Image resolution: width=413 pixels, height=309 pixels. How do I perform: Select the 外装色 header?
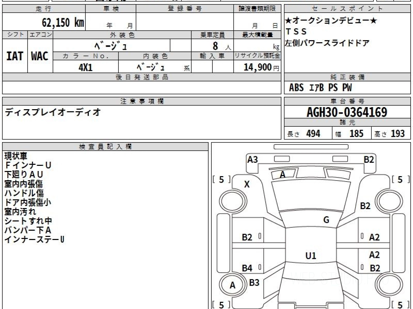click(122, 35)
